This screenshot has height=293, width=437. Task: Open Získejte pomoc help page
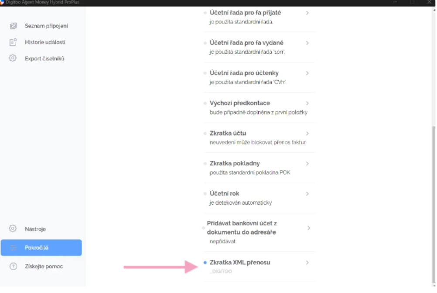point(44,266)
